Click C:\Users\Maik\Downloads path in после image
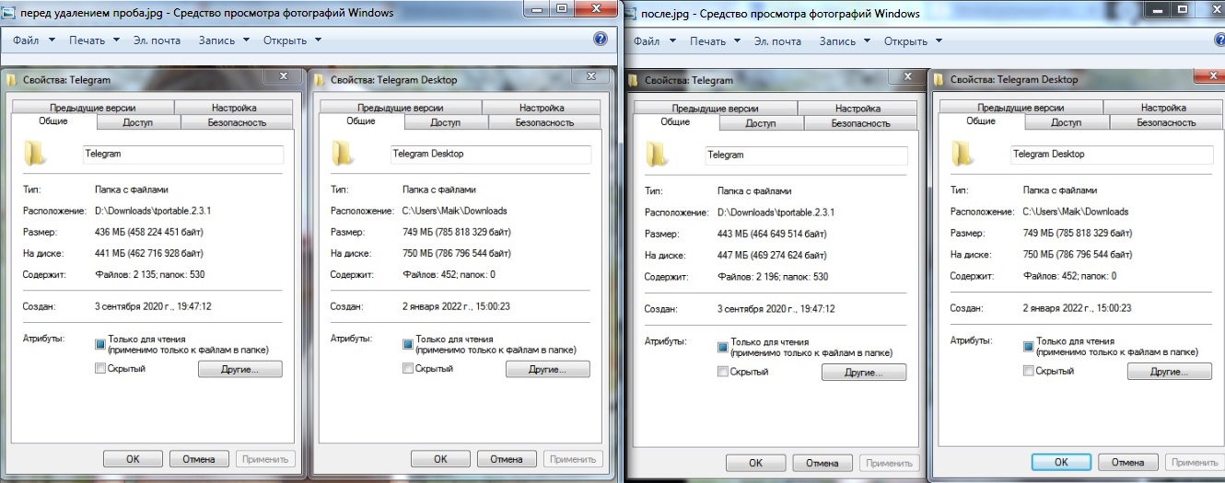 [x=1076, y=213]
